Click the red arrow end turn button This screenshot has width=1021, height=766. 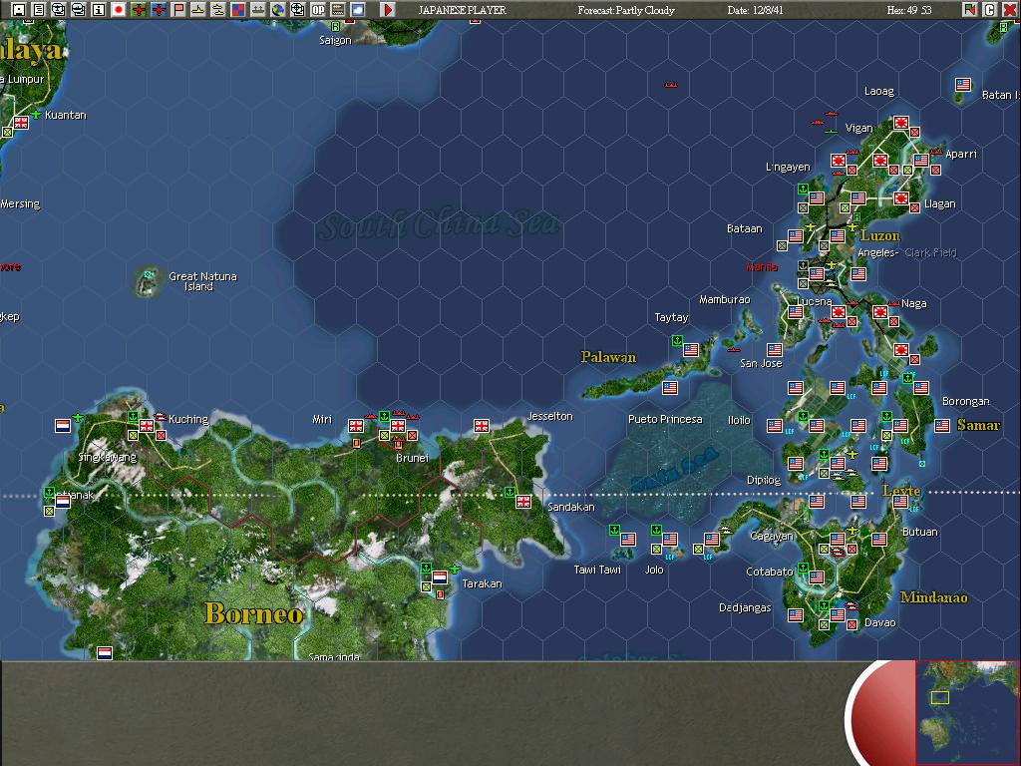click(x=388, y=10)
